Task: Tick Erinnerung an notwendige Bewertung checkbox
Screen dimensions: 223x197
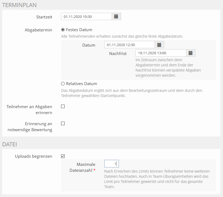Action: click(x=63, y=124)
